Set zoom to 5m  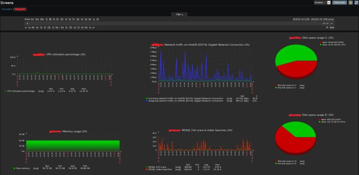33,19
